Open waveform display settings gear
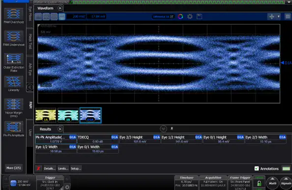This screenshot has height=190, width=292. [190, 17]
